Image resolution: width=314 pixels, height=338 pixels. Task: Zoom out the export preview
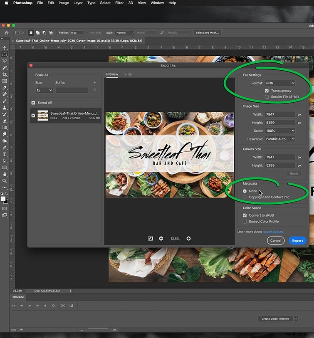161,238
